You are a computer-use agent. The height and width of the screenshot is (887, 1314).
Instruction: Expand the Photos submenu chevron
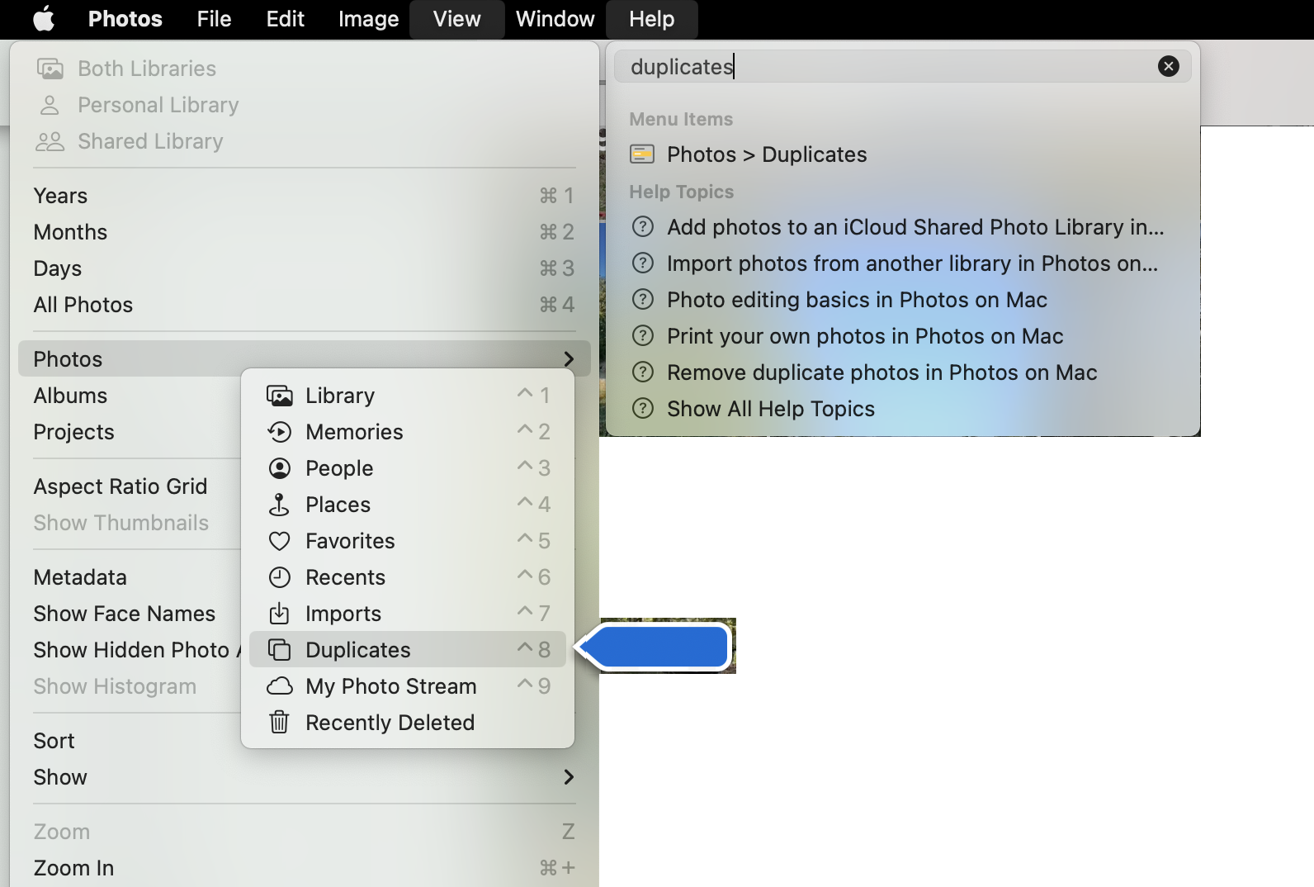click(x=569, y=359)
